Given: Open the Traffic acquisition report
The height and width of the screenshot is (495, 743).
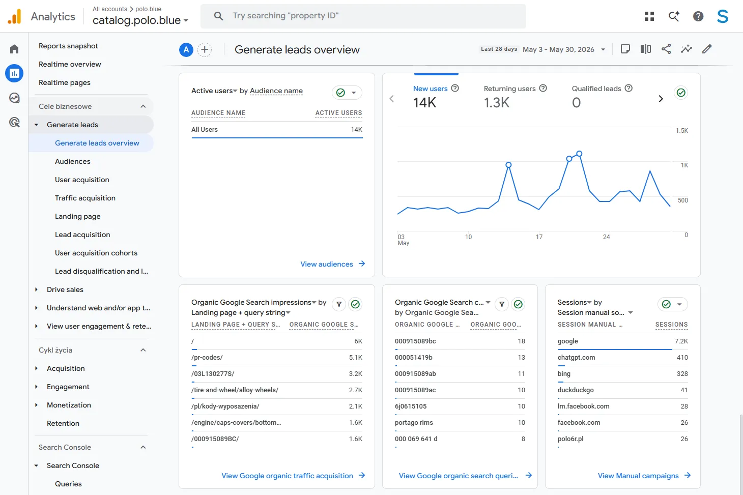Looking at the screenshot, I should pos(85,198).
